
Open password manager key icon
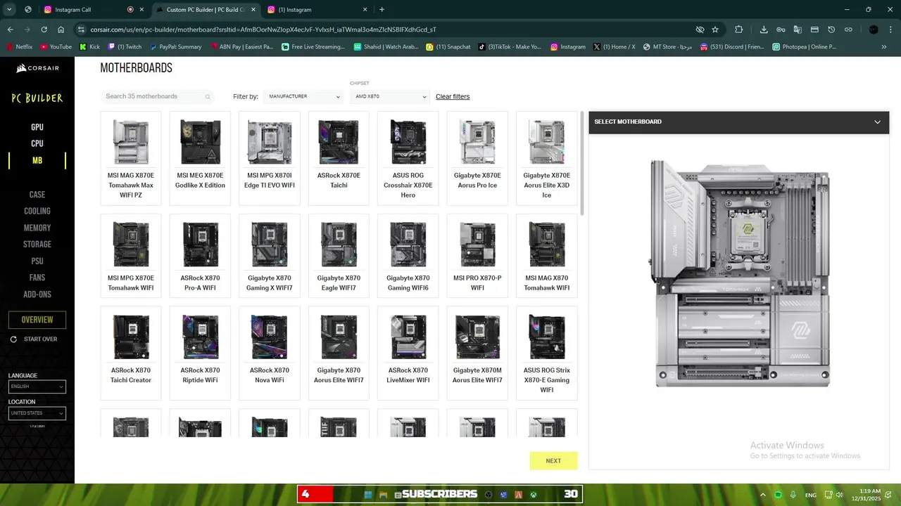click(781, 30)
